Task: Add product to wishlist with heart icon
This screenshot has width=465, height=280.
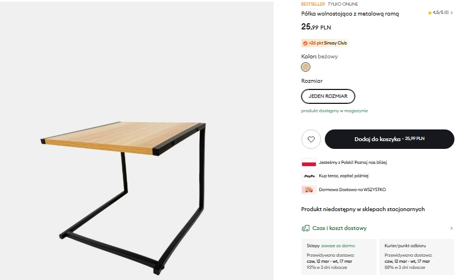Action: point(310,139)
